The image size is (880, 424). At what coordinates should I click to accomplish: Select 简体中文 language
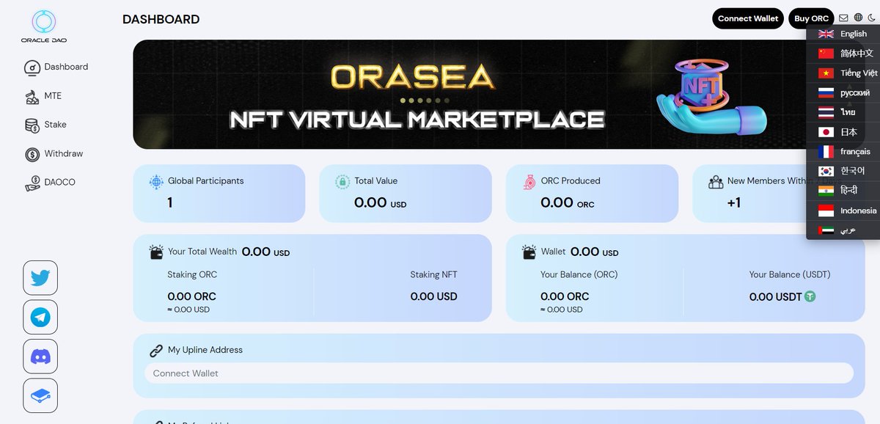pyautogui.click(x=843, y=54)
